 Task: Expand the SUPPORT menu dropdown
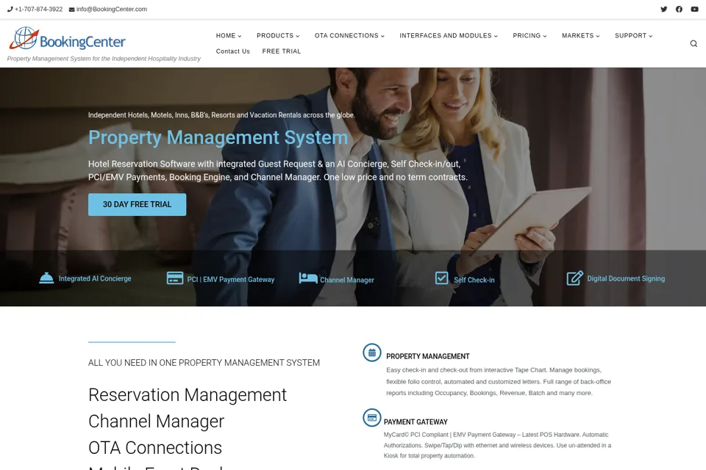pyautogui.click(x=634, y=35)
